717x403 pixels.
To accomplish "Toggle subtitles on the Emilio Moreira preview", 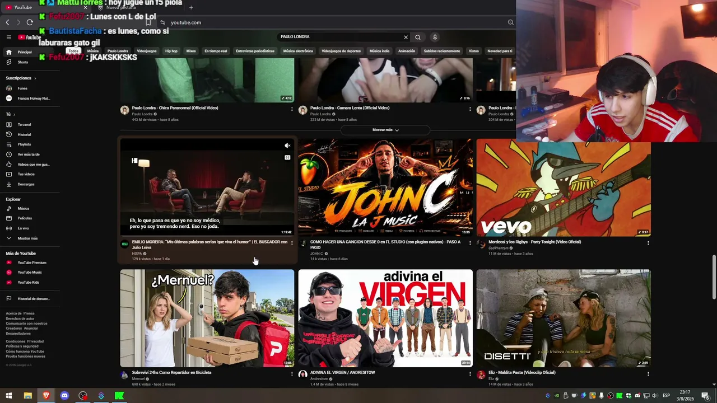I will click(x=287, y=158).
